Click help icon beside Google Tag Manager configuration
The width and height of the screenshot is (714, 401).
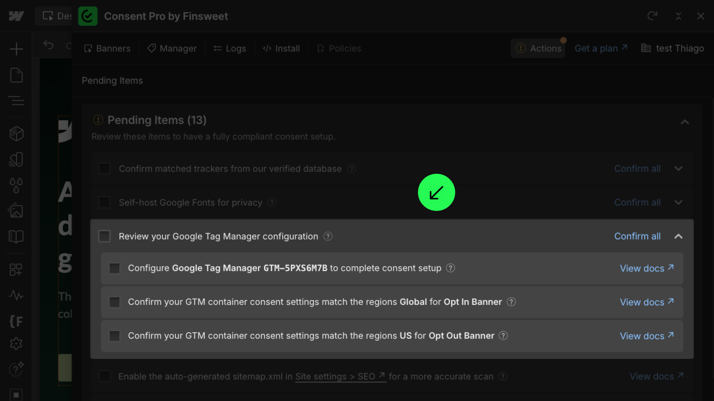(328, 237)
